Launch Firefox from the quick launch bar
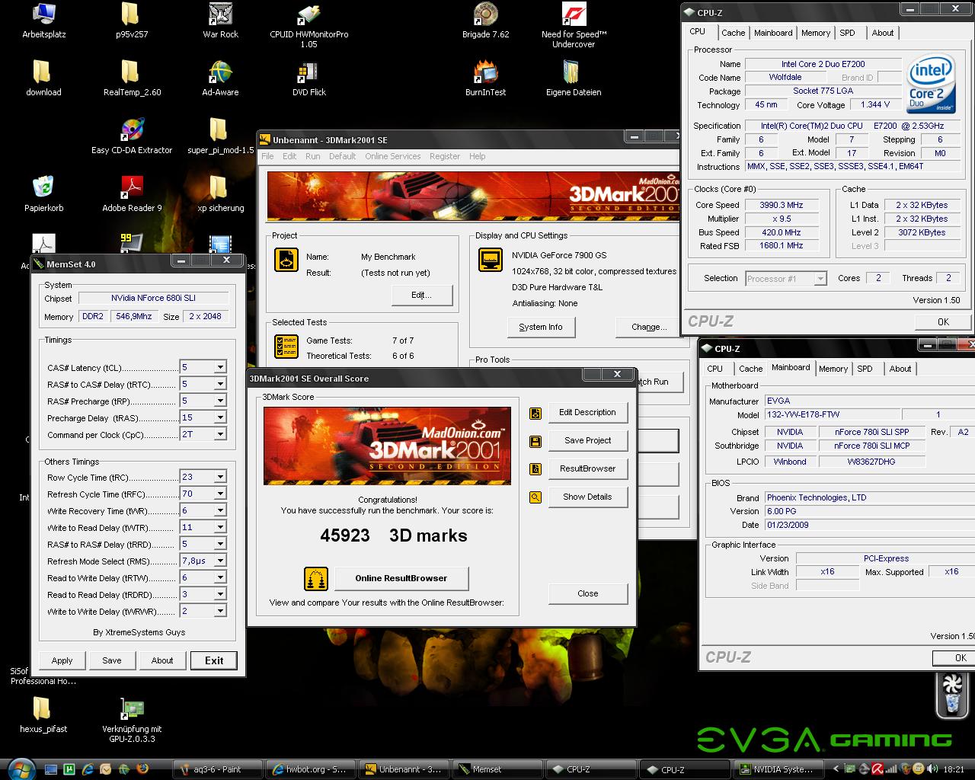Screen dimensions: 975x780 (x=142, y=769)
